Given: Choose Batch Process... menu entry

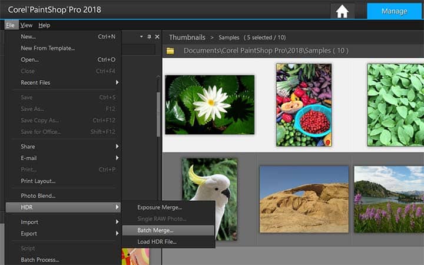Looking at the screenshot, I should 63,260.
